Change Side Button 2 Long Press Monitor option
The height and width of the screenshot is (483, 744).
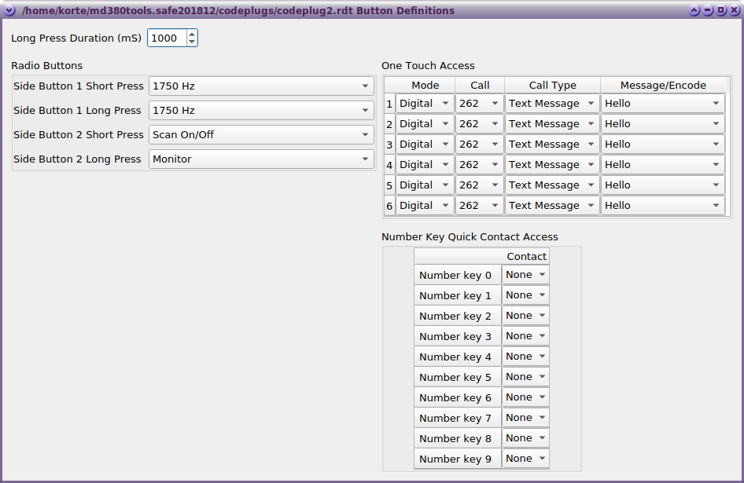click(x=261, y=159)
